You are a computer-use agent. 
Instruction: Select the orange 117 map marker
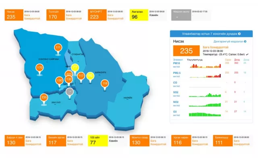click(x=81, y=76)
